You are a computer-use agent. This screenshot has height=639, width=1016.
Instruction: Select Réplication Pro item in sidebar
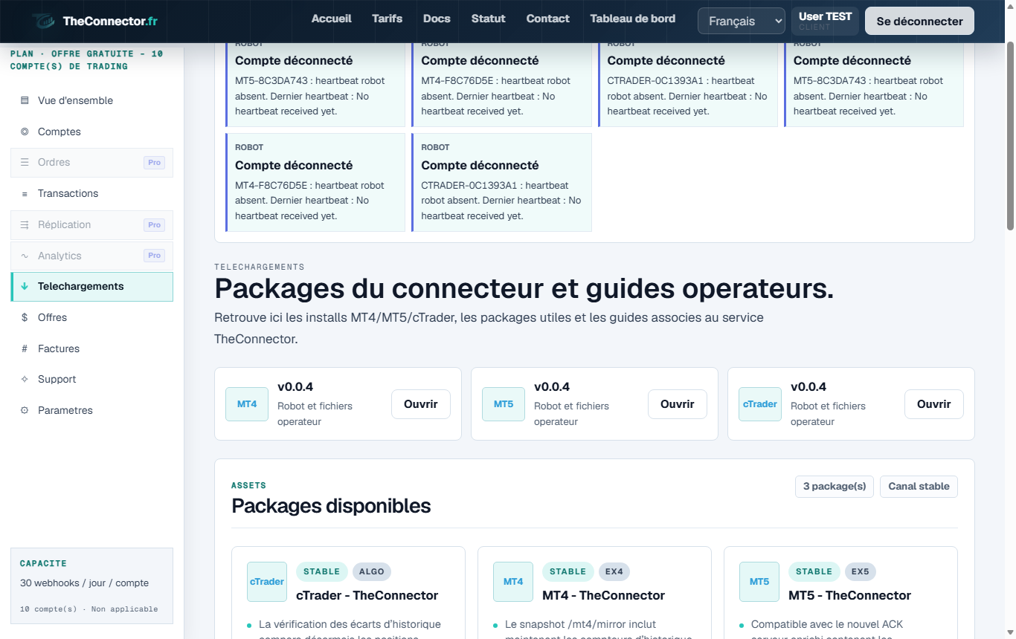point(92,224)
